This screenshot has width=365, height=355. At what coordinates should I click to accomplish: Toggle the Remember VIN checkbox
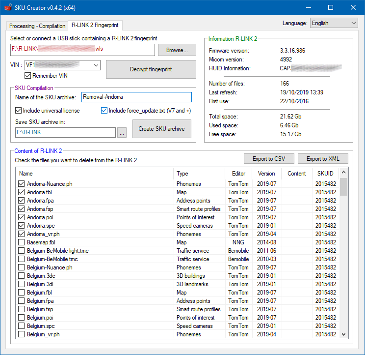pyautogui.click(x=27, y=76)
